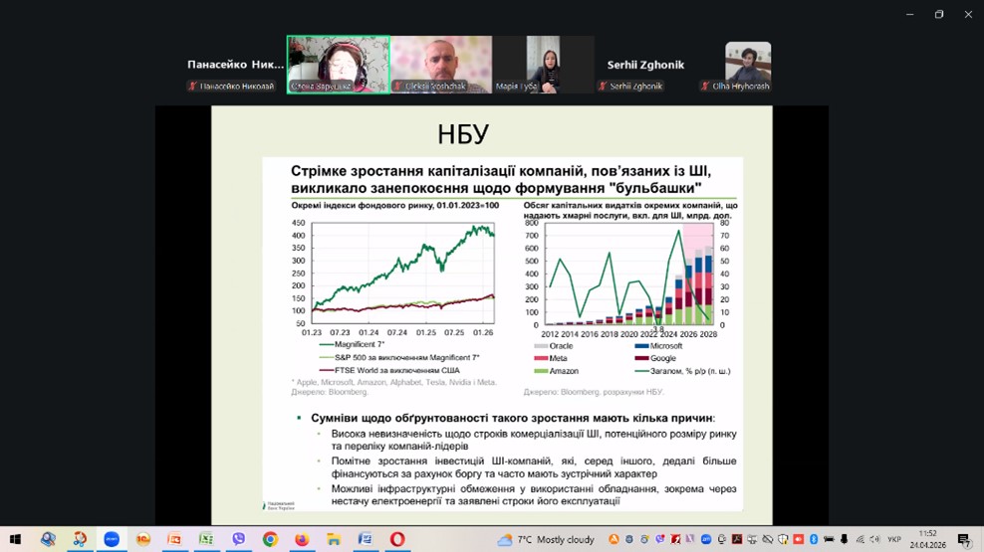Click the Serhii Zghonik participant tile
Image resolution: width=984 pixels, height=552 pixels.
[x=645, y=66]
